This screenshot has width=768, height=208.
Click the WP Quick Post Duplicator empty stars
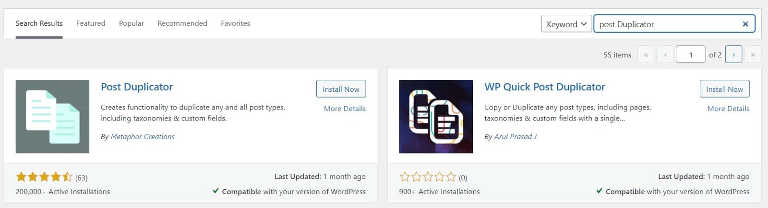coord(428,177)
